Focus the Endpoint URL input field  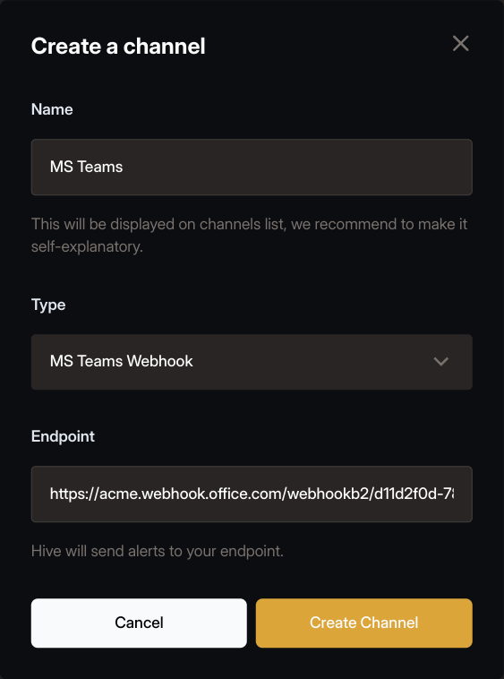click(252, 494)
